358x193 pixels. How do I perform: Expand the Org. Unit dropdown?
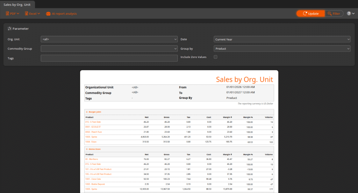click(109, 39)
